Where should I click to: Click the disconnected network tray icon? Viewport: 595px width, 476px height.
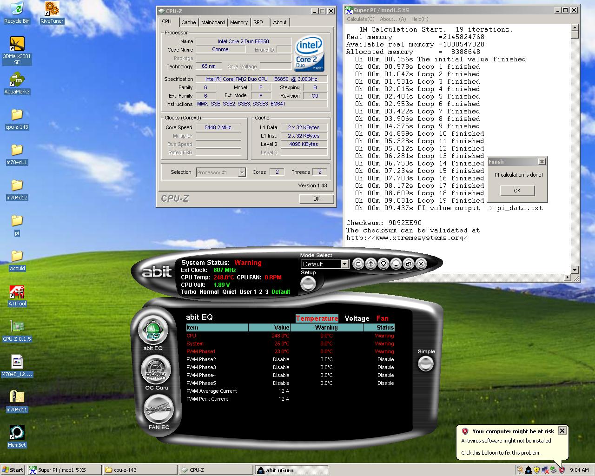(x=545, y=470)
